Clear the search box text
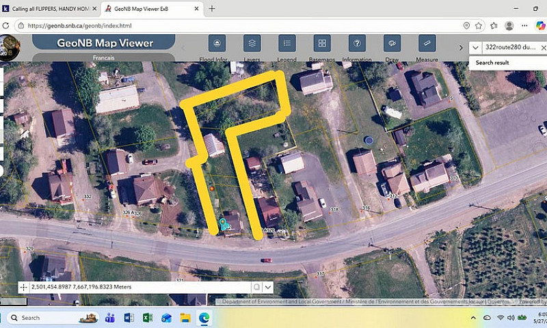Viewport: 547px width, 328px height. click(543, 47)
